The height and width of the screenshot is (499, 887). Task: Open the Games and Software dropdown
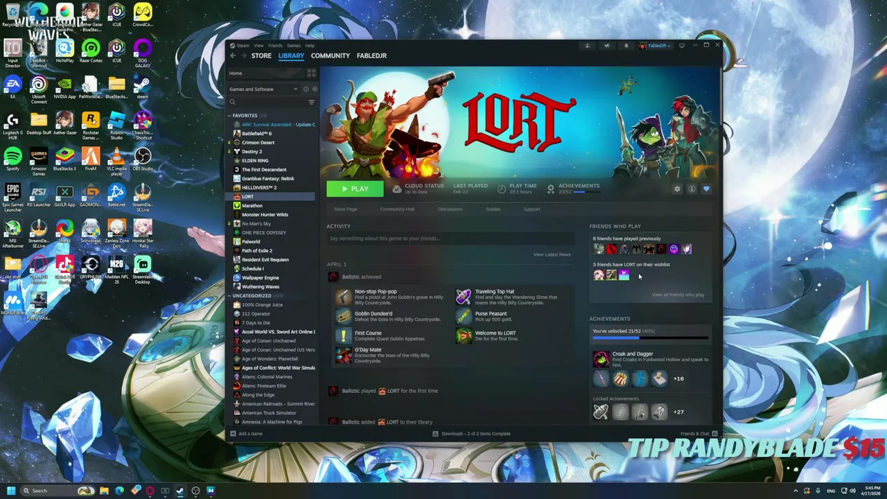click(263, 89)
